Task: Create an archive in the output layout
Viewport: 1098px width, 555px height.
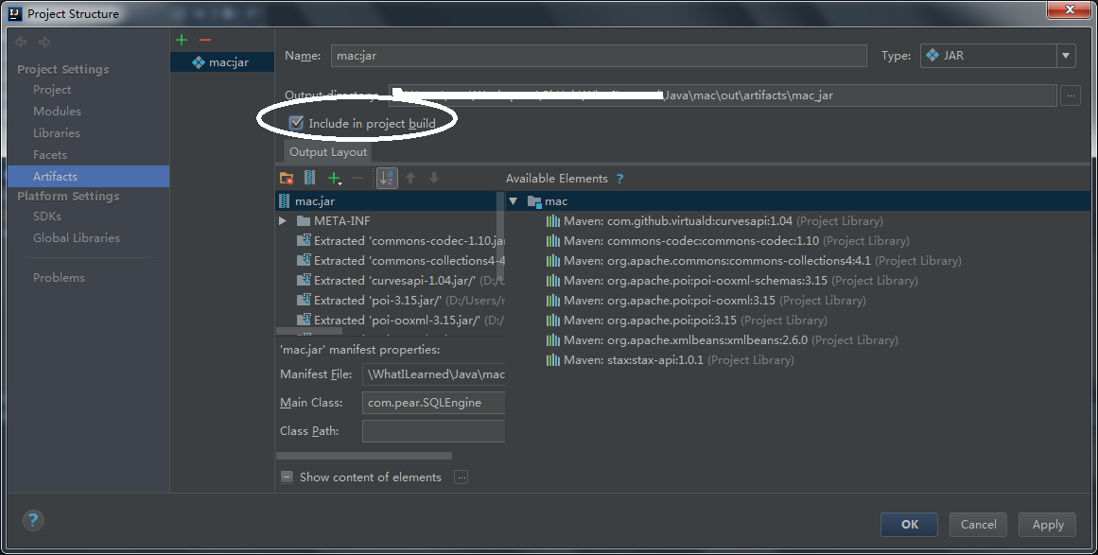Action: [x=309, y=179]
